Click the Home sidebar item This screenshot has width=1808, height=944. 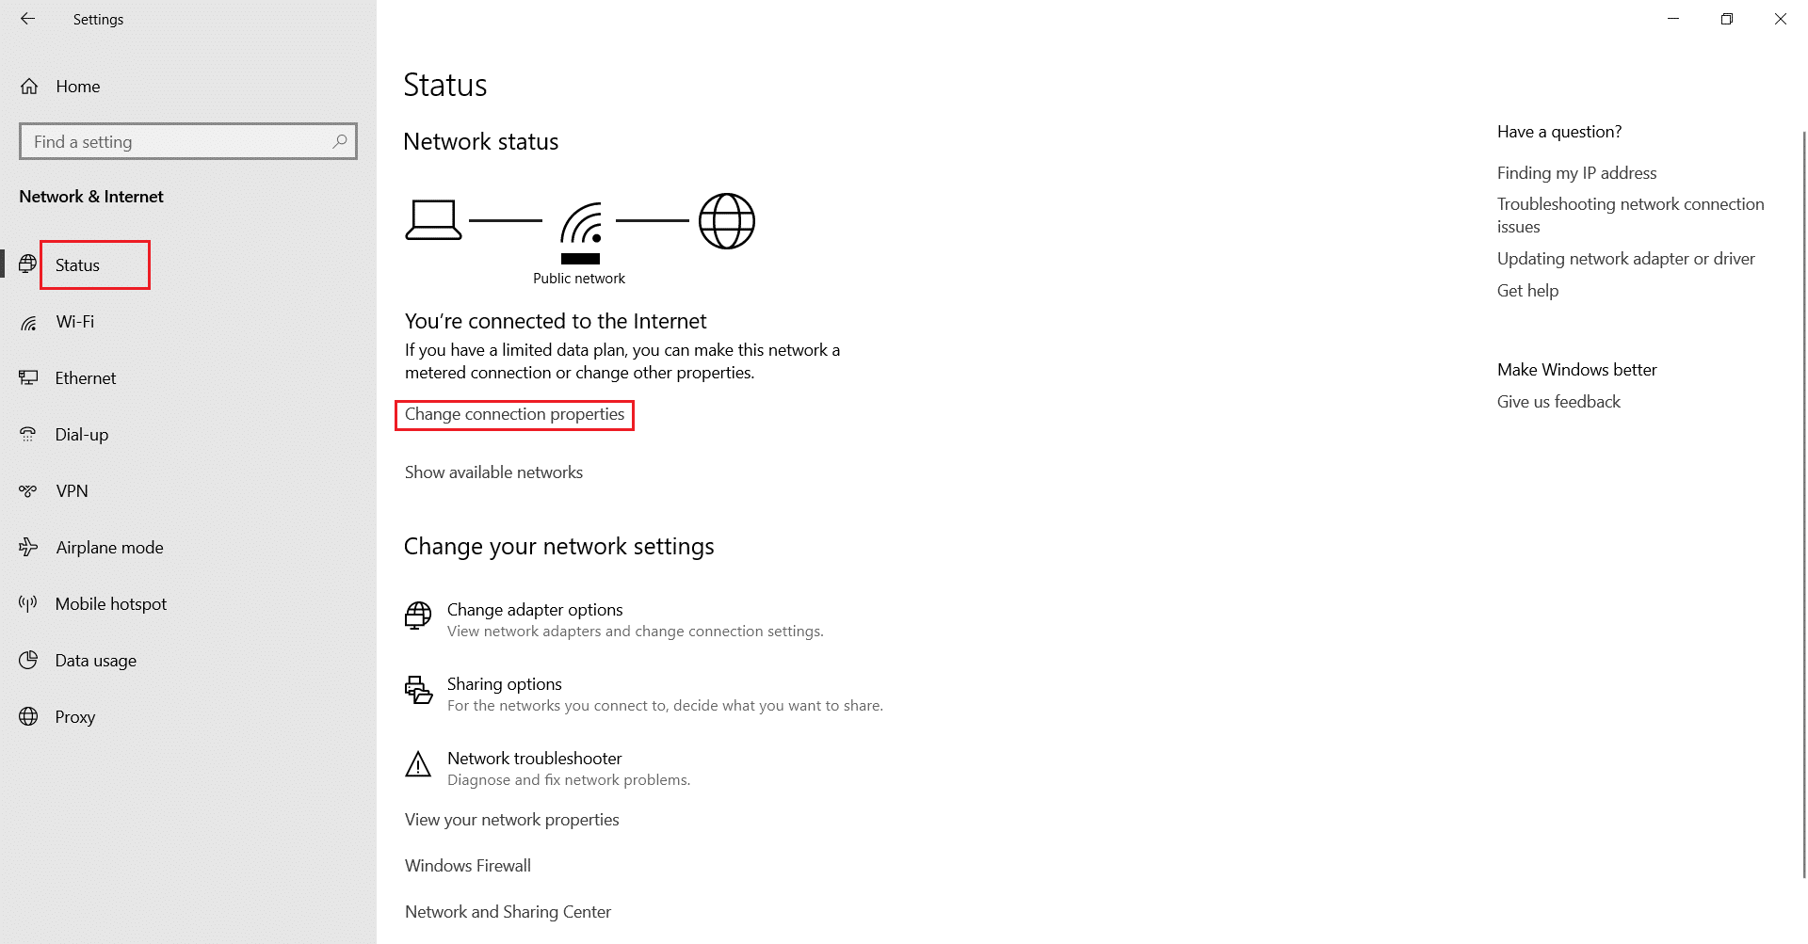click(x=77, y=86)
